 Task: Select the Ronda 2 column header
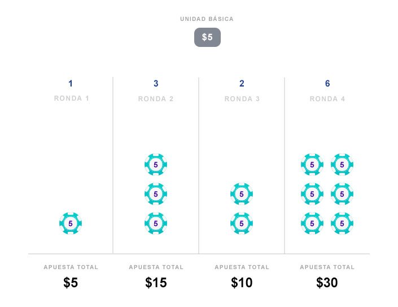tap(156, 99)
